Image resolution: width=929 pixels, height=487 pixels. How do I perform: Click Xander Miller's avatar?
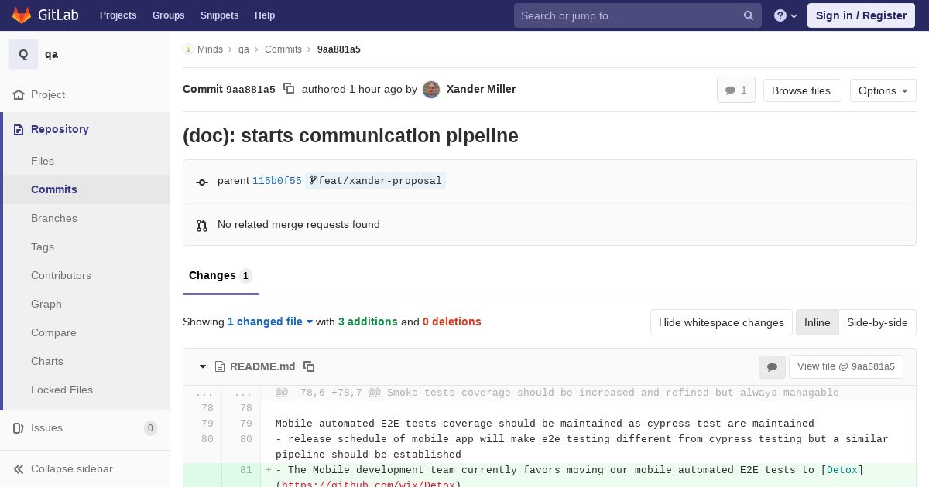pyautogui.click(x=431, y=90)
